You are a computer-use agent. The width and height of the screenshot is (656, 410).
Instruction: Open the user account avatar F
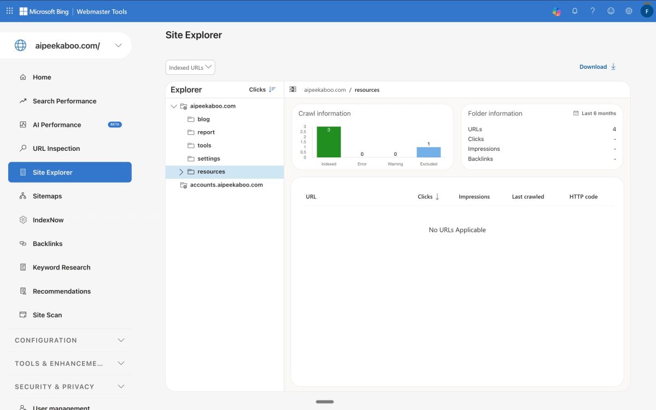(647, 11)
